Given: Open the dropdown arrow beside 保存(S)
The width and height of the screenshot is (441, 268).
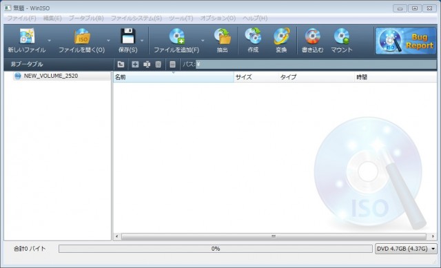Looking at the screenshot, I should (x=142, y=41).
